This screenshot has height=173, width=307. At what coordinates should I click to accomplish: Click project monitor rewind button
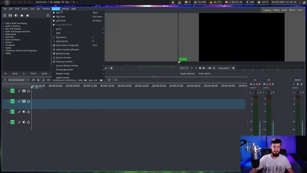[x=200, y=68]
